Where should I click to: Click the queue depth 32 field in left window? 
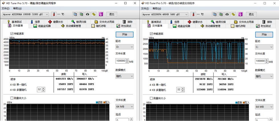tap(40, 89)
